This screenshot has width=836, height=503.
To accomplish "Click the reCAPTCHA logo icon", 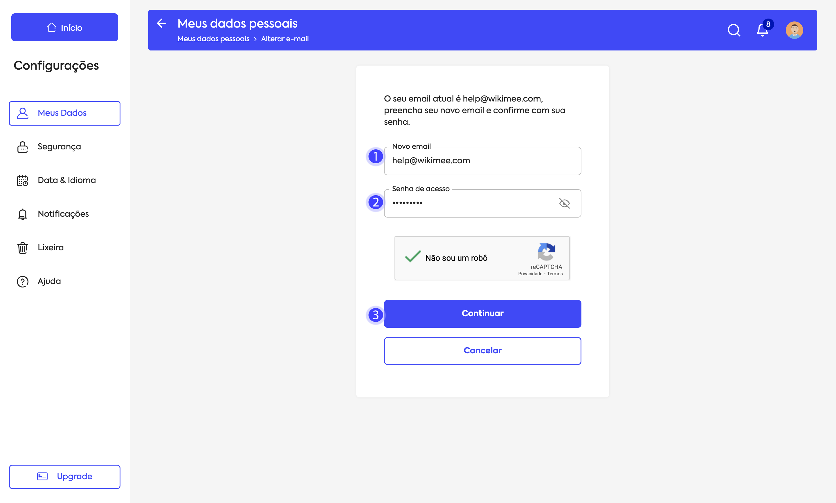I will [x=546, y=251].
